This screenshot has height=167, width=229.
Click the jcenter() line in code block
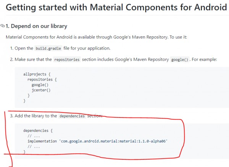[x=41, y=90]
